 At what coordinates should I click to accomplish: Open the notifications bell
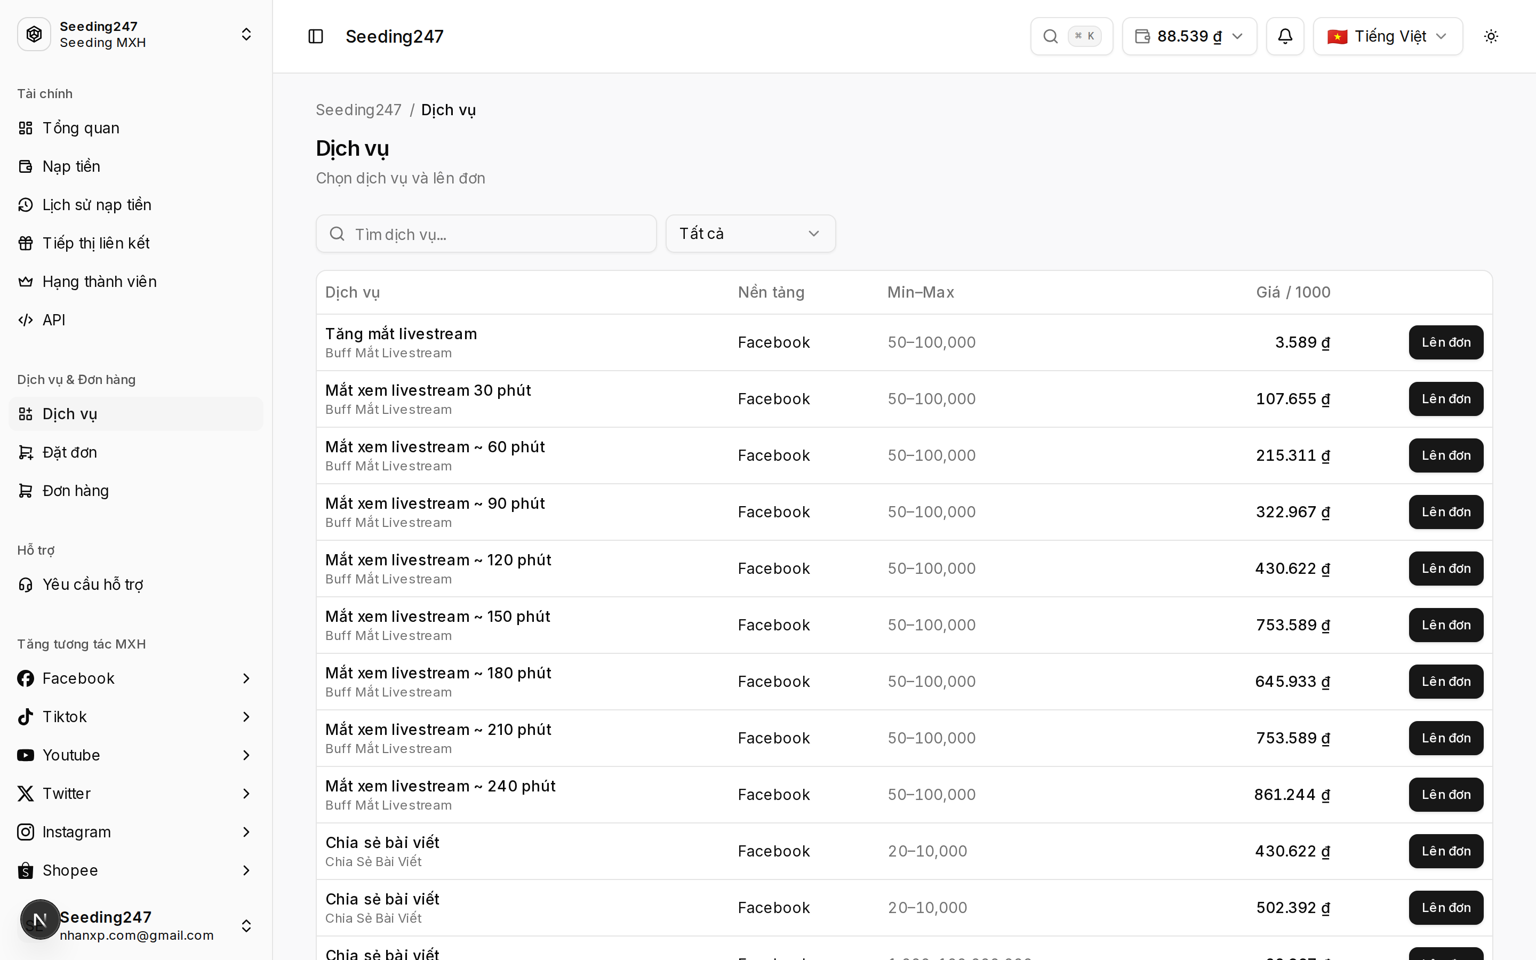coord(1285,36)
